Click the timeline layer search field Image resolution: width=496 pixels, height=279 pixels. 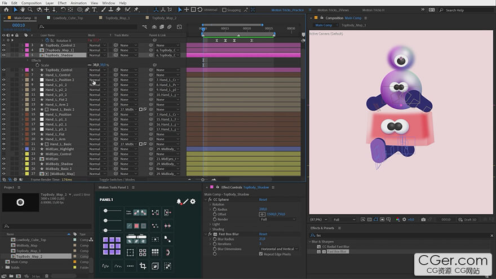[88, 27]
